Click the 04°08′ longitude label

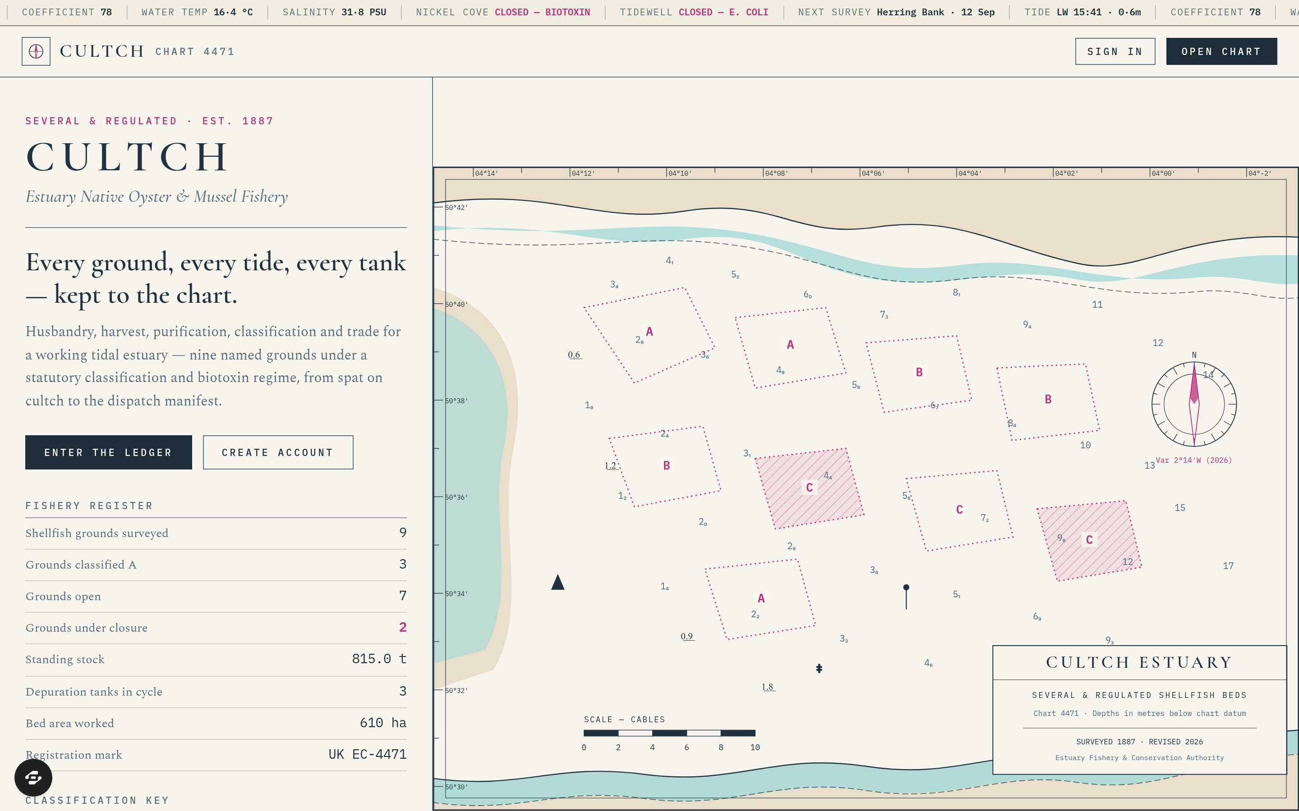pos(777,173)
